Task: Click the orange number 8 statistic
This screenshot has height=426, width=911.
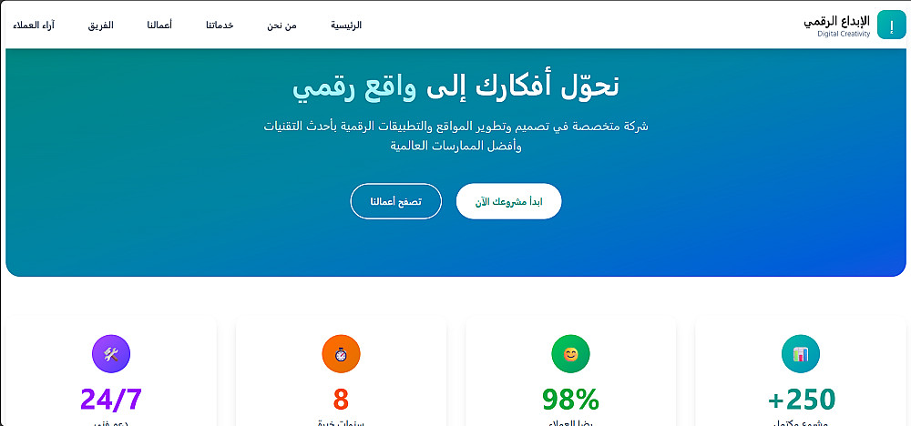Action: pyautogui.click(x=341, y=400)
